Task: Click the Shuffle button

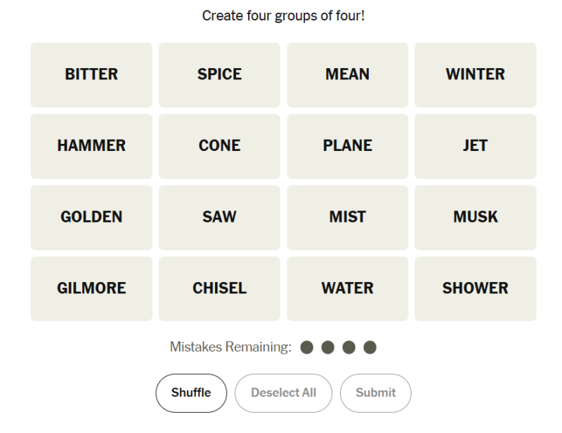Action: [x=191, y=393]
